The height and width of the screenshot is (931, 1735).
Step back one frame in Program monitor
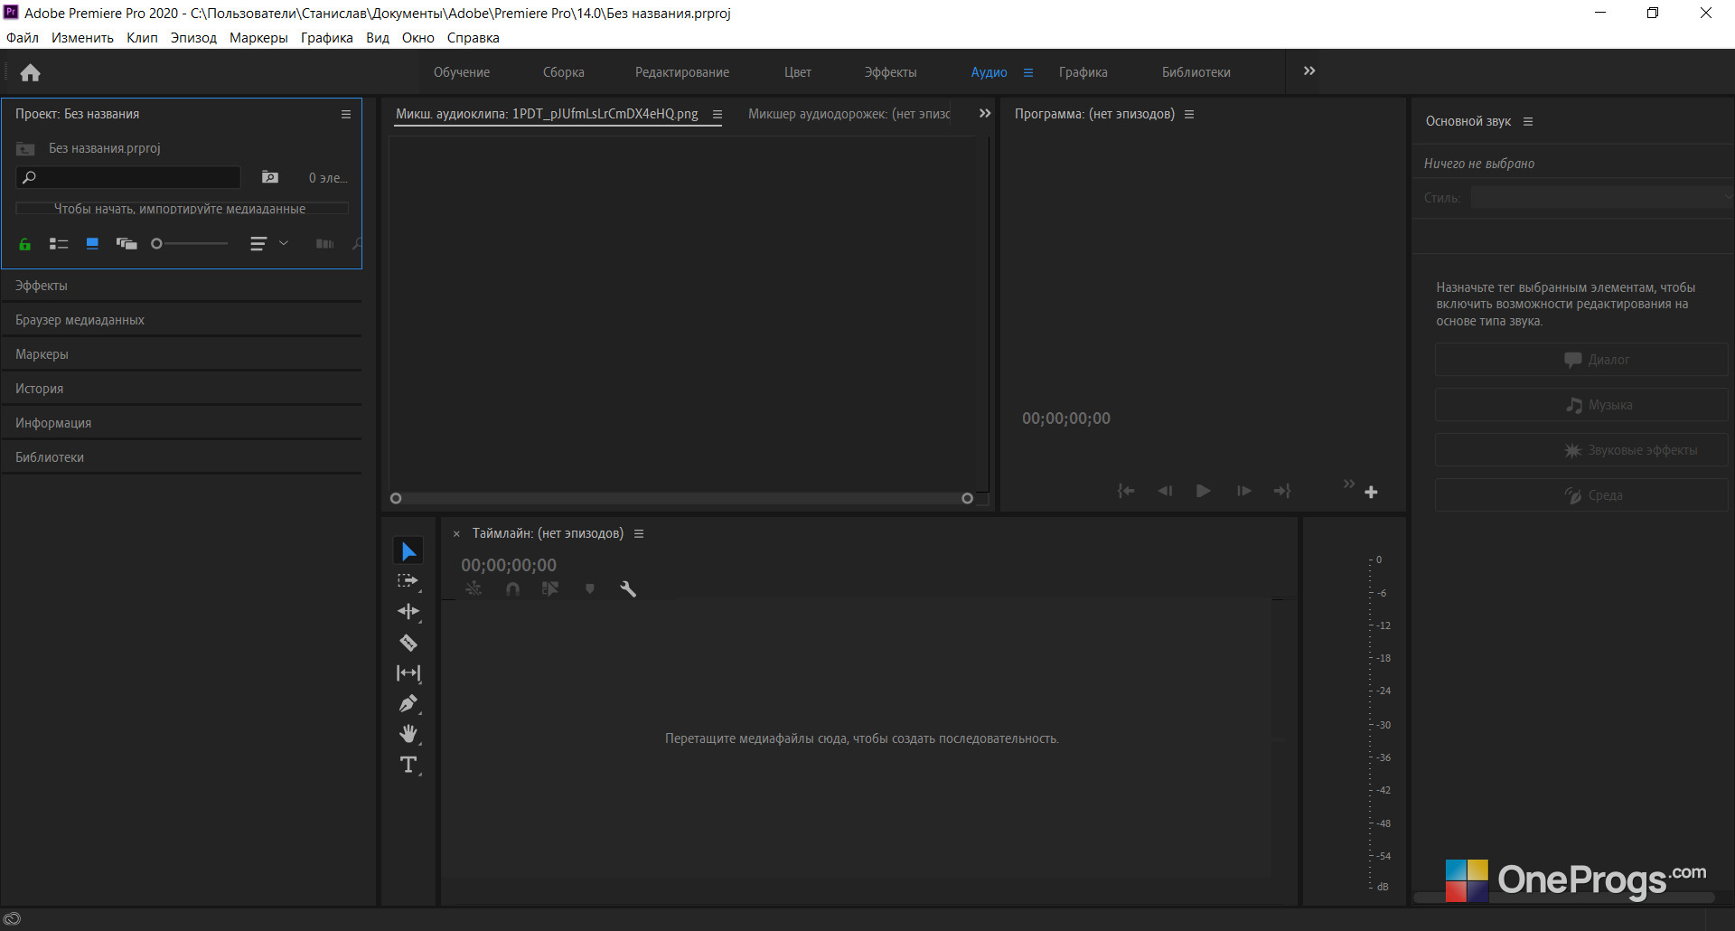point(1165,491)
